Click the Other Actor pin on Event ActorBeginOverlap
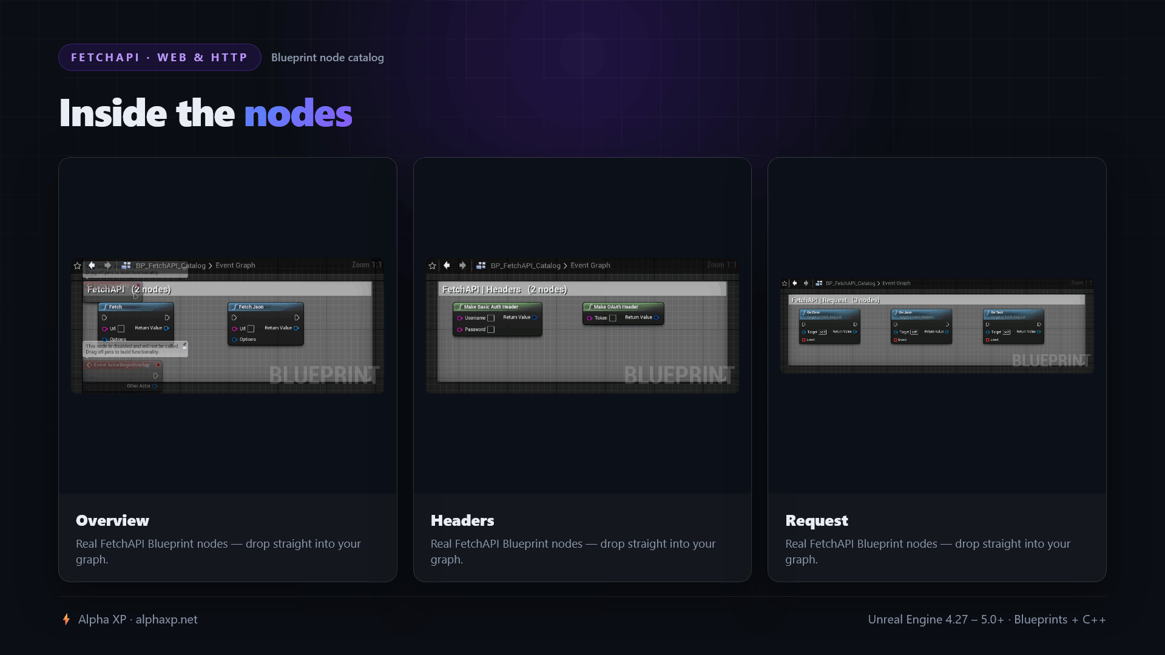The image size is (1165, 655). [x=155, y=386]
